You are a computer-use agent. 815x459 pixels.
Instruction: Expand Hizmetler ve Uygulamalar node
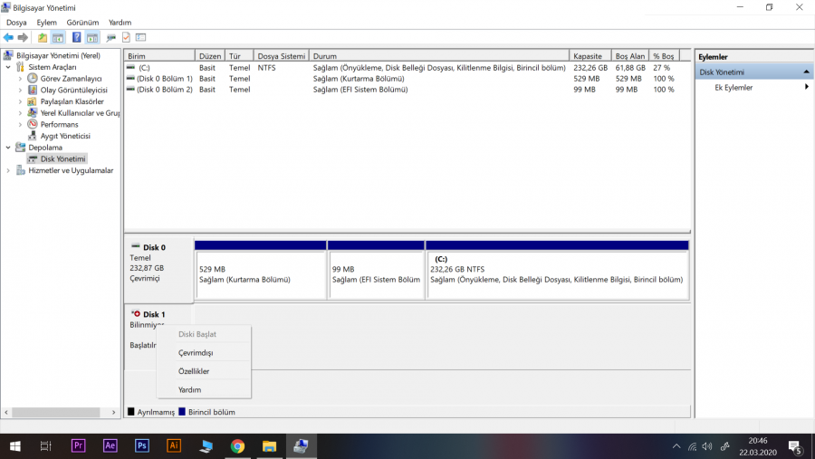8,170
